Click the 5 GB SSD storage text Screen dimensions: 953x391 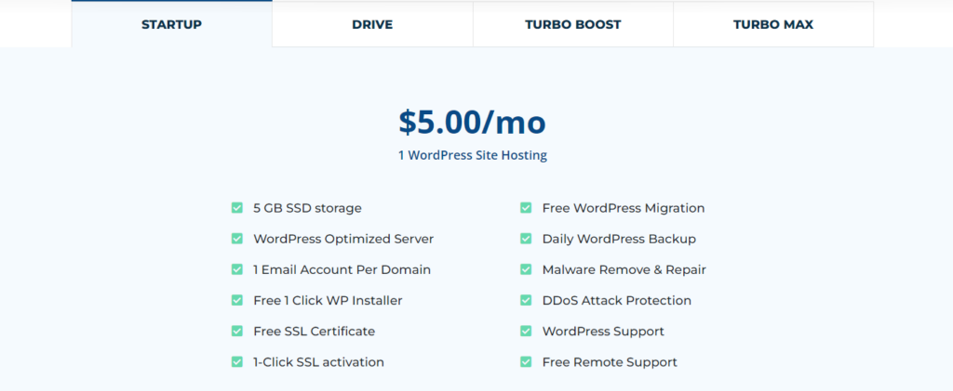[307, 209]
